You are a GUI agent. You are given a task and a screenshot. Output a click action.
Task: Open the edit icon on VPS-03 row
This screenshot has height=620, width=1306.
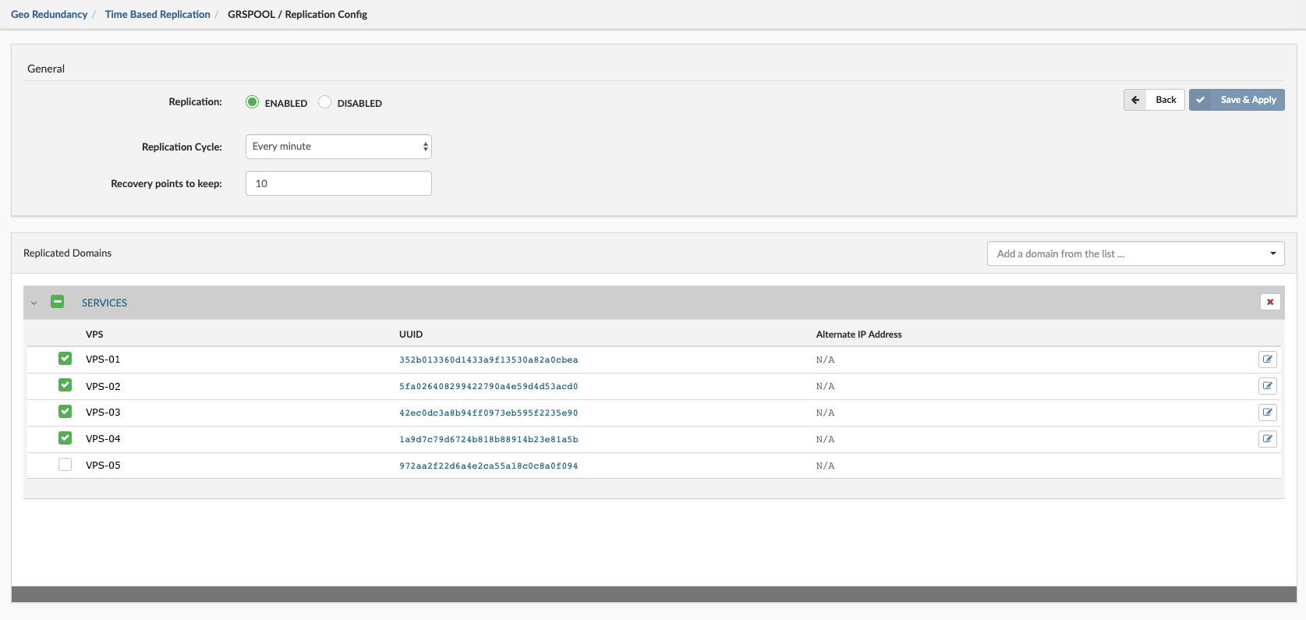1267,413
